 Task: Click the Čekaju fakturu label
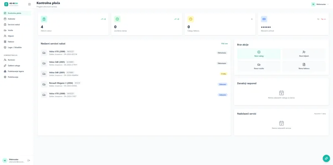click(193, 31)
